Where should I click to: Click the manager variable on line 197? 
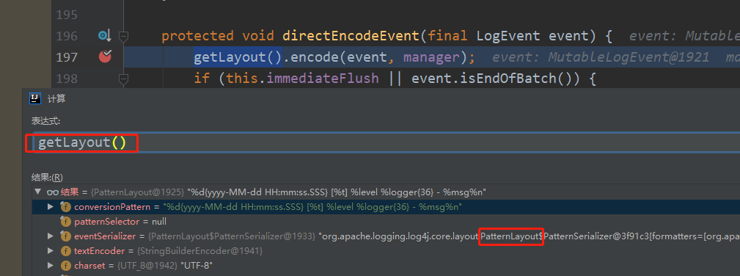[x=431, y=57]
